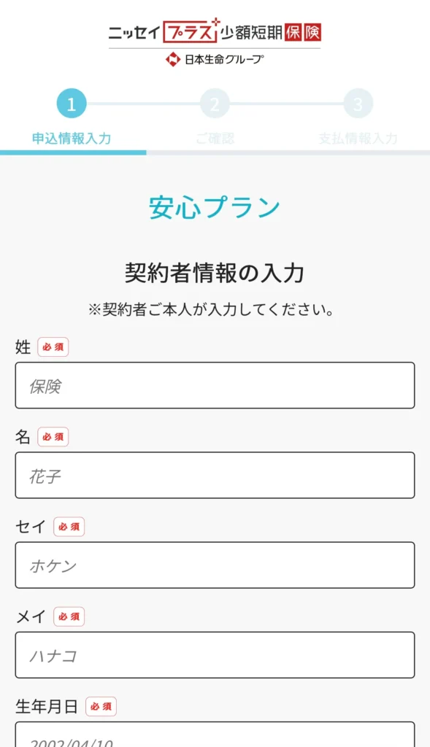The height and width of the screenshot is (747, 430).
Task: Click the 必須 badge next to セイ
Action: pyautogui.click(x=69, y=527)
